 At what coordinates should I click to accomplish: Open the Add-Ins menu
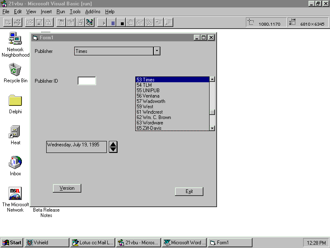point(93,12)
